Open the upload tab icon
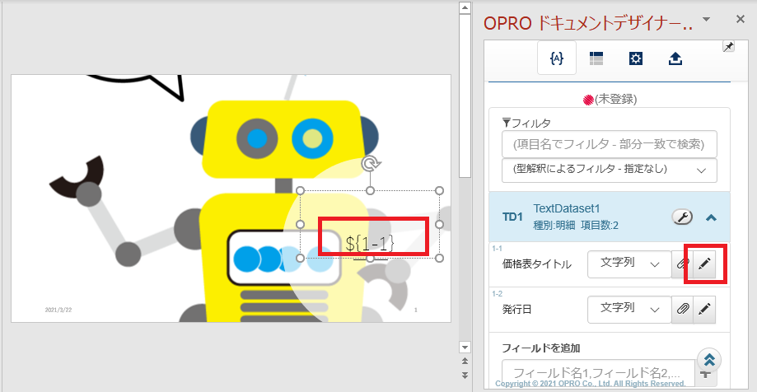 tap(675, 59)
